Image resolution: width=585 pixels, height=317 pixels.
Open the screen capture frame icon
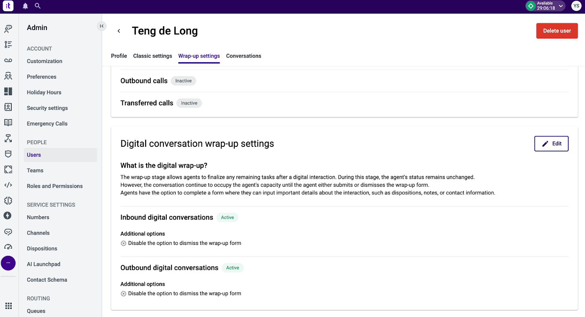[8, 169]
